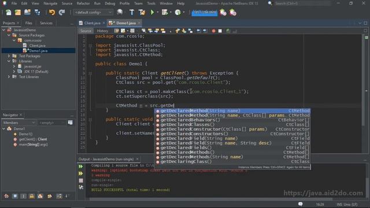
Task: Click Shift Line Left editor icon
Action: [x=198, y=31]
